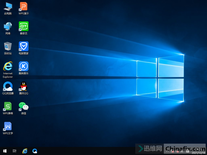Select the 此电脑 desktop icon

pos(8,8)
